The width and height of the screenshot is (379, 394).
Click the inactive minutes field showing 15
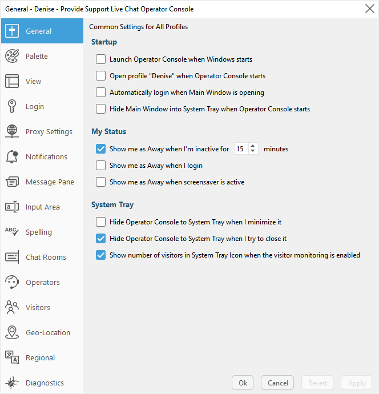tap(241, 149)
